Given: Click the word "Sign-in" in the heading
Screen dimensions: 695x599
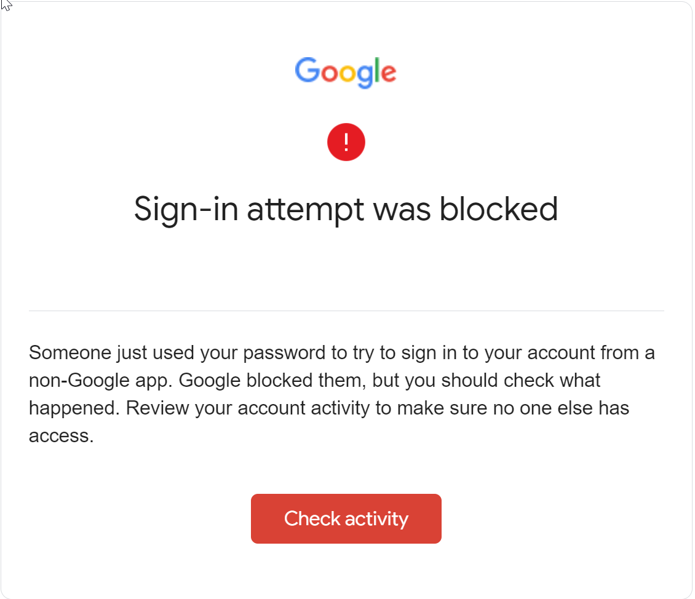Looking at the screenshot, I should tap(186, 209).
